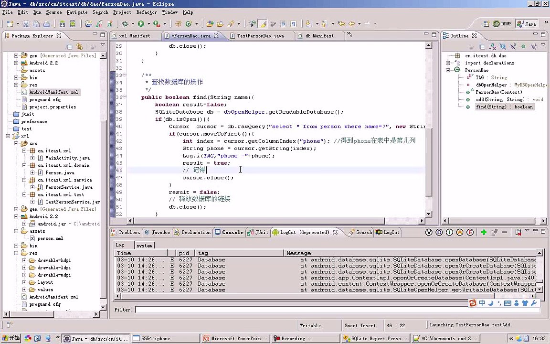Click Collapse All in Outline view

[x=482, y=47]
